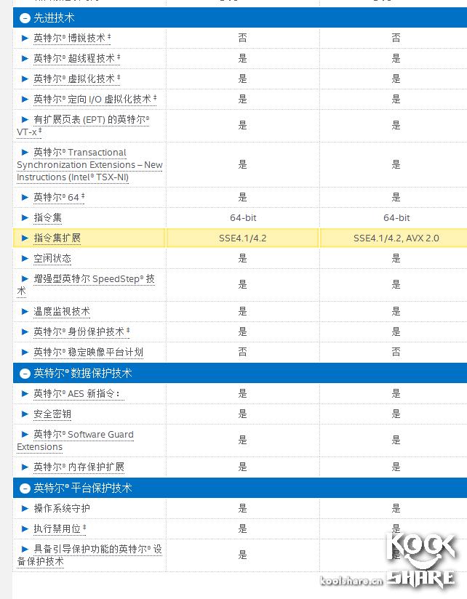
Task: Select the SSE4.1/4.2 cell without AVX
Action: tap(243, 238)
